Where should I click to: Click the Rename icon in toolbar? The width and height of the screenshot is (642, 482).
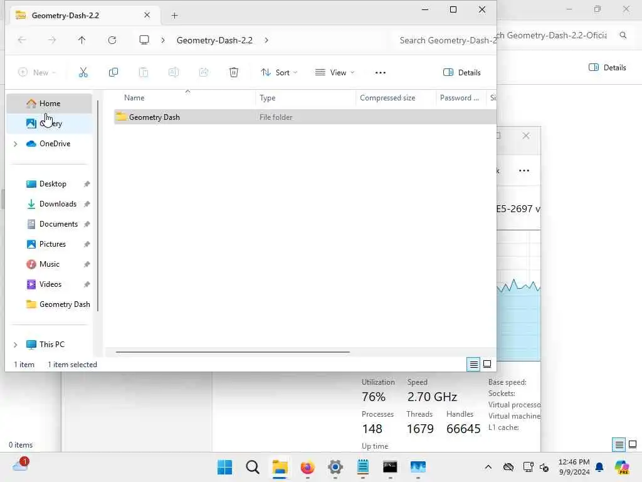[174, 73]
